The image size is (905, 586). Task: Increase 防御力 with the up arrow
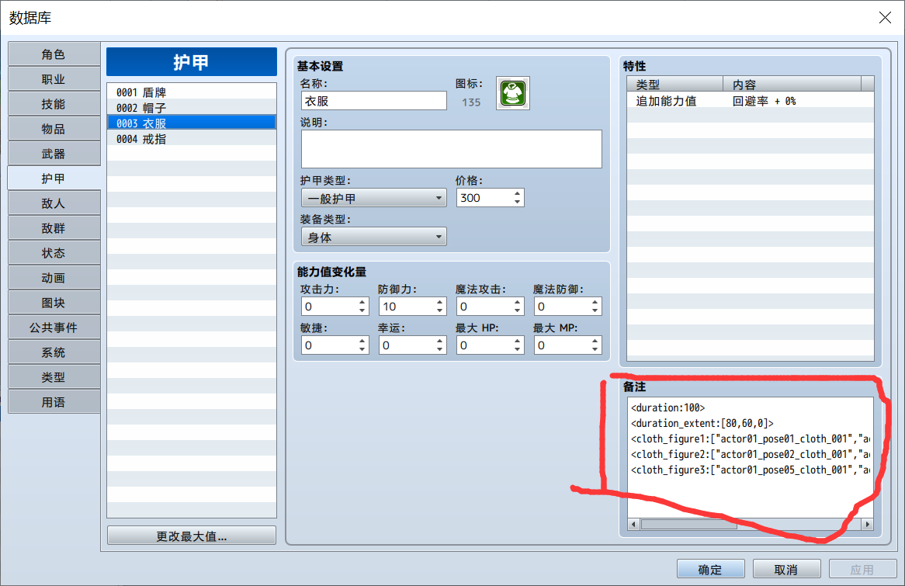440,302
